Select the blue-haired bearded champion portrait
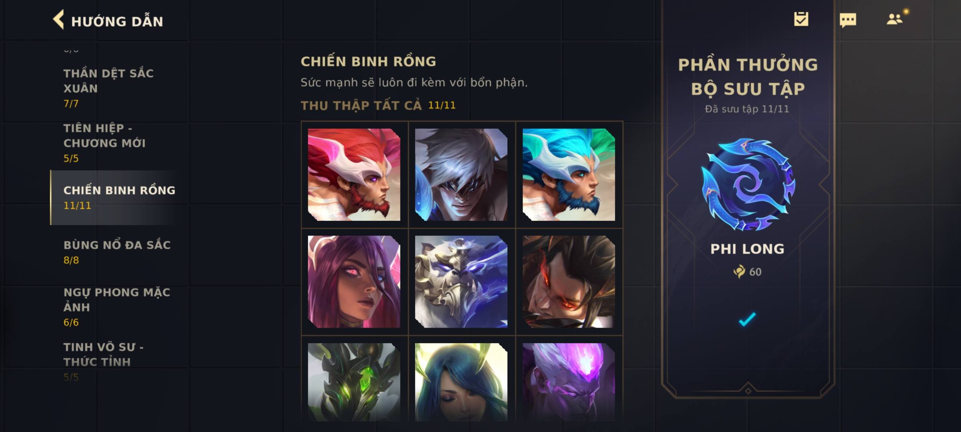Screen dimensions: 961x432 [569, 174]
